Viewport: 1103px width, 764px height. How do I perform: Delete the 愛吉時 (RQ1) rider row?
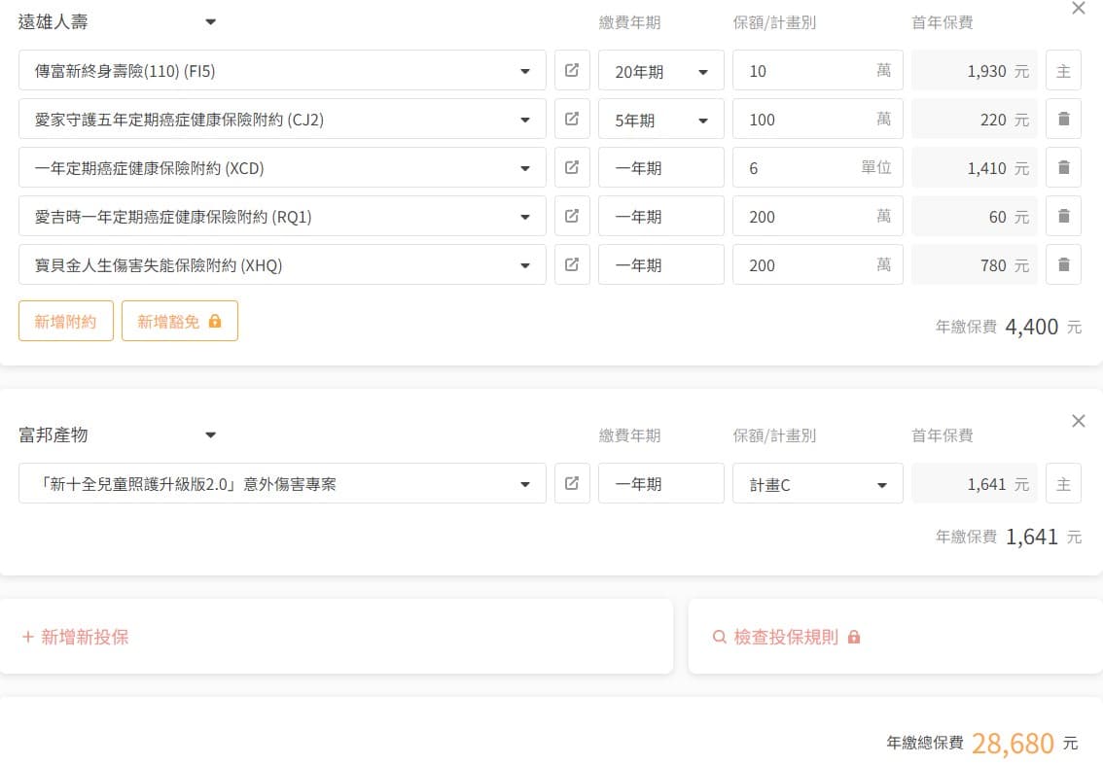[x=1063, y=217]
